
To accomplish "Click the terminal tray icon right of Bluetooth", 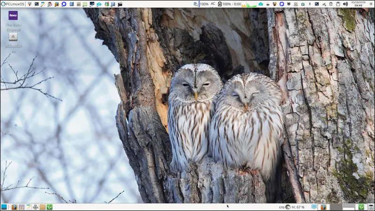I will [x=317, y=4].
